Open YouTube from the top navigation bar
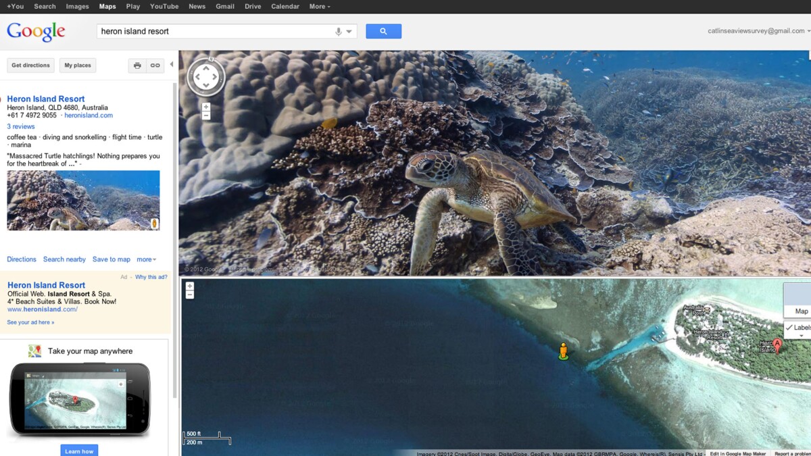Viewport: 811px width, 456px height. (164, 6)
